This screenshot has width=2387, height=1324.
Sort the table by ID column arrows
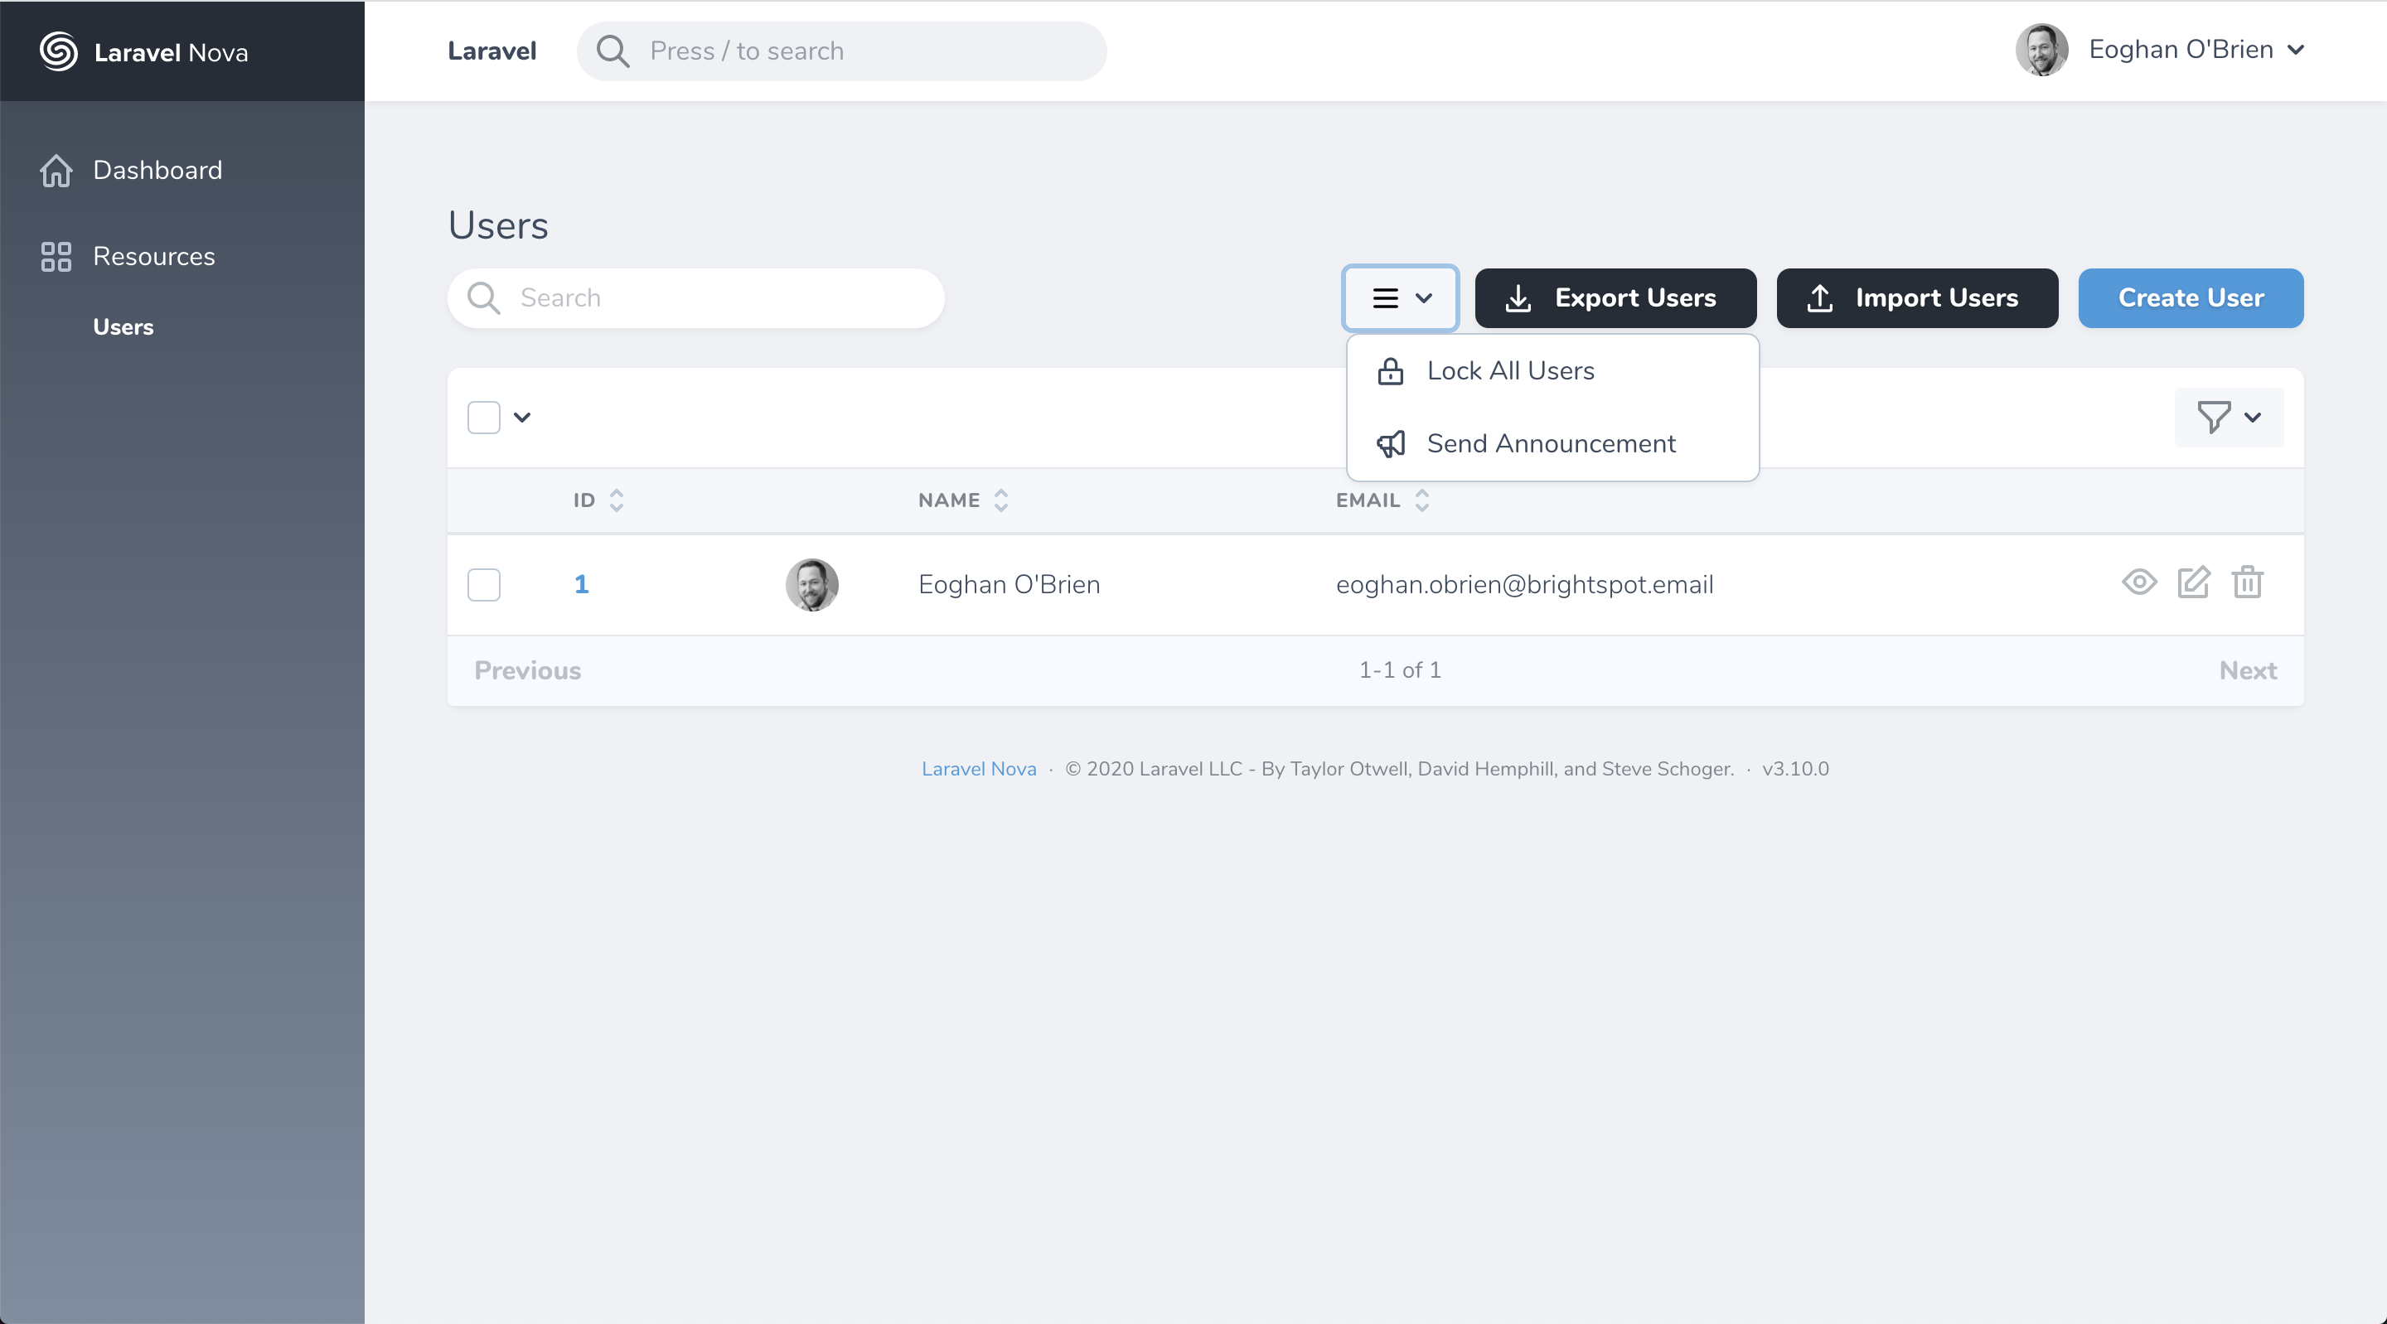point(616,500)
